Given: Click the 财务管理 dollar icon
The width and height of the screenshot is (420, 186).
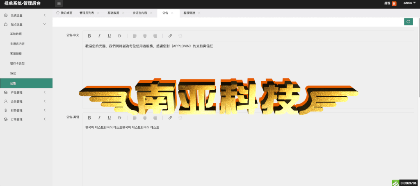Looking at the screenshot, I should coord(6,110).
